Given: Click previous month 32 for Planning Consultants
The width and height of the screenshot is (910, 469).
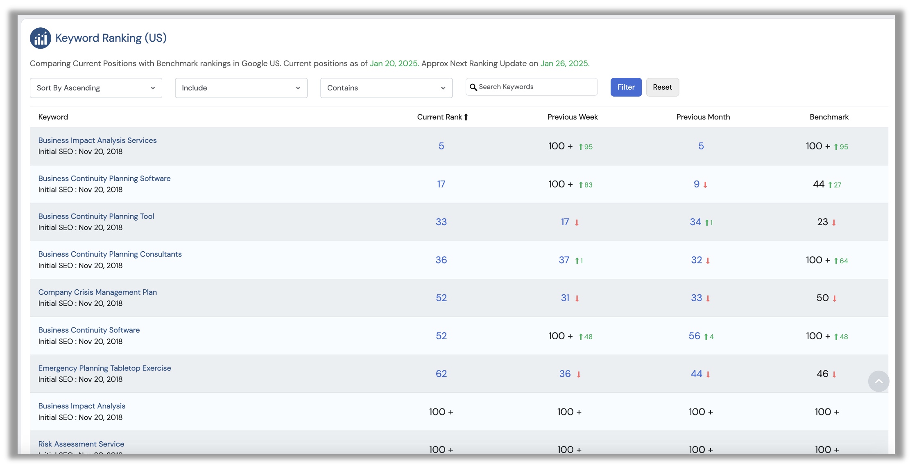Looking at the screenshot, I should [x=696, y=260].
